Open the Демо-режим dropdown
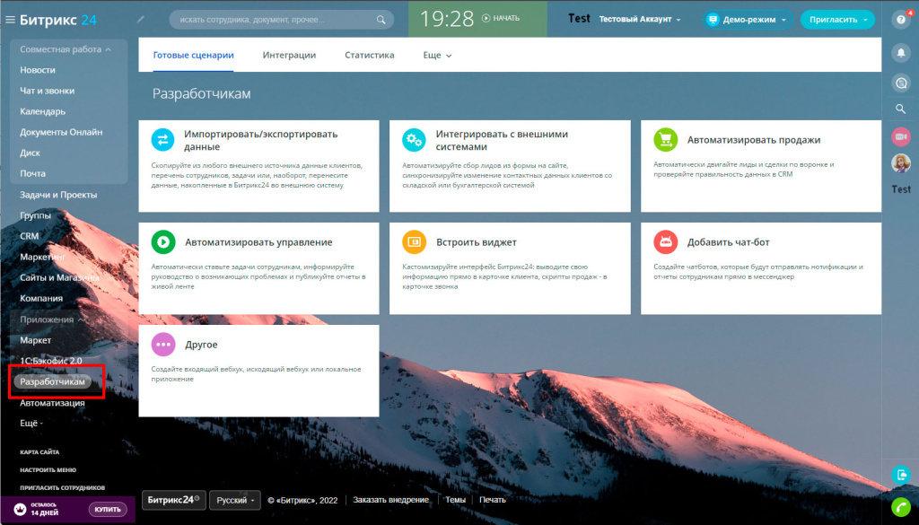919x525 pixels. [x=746, y=19]
